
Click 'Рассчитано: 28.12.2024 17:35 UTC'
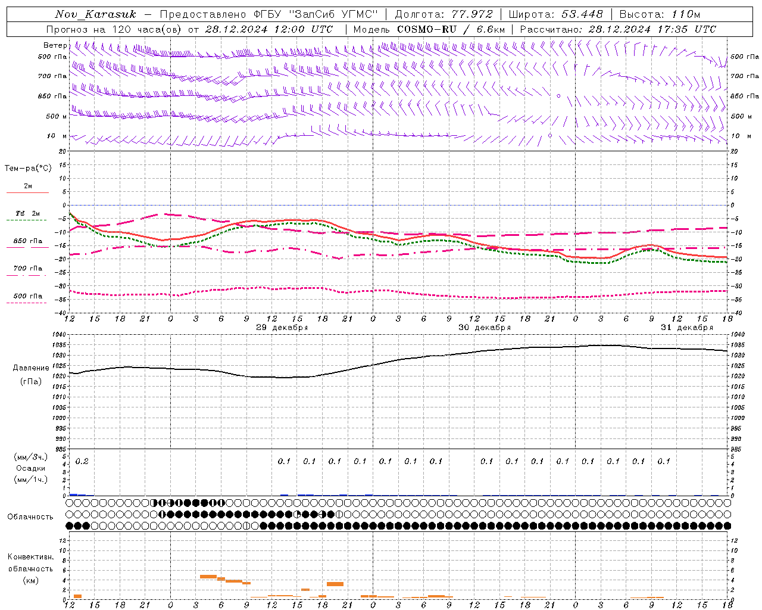[618, 29]
